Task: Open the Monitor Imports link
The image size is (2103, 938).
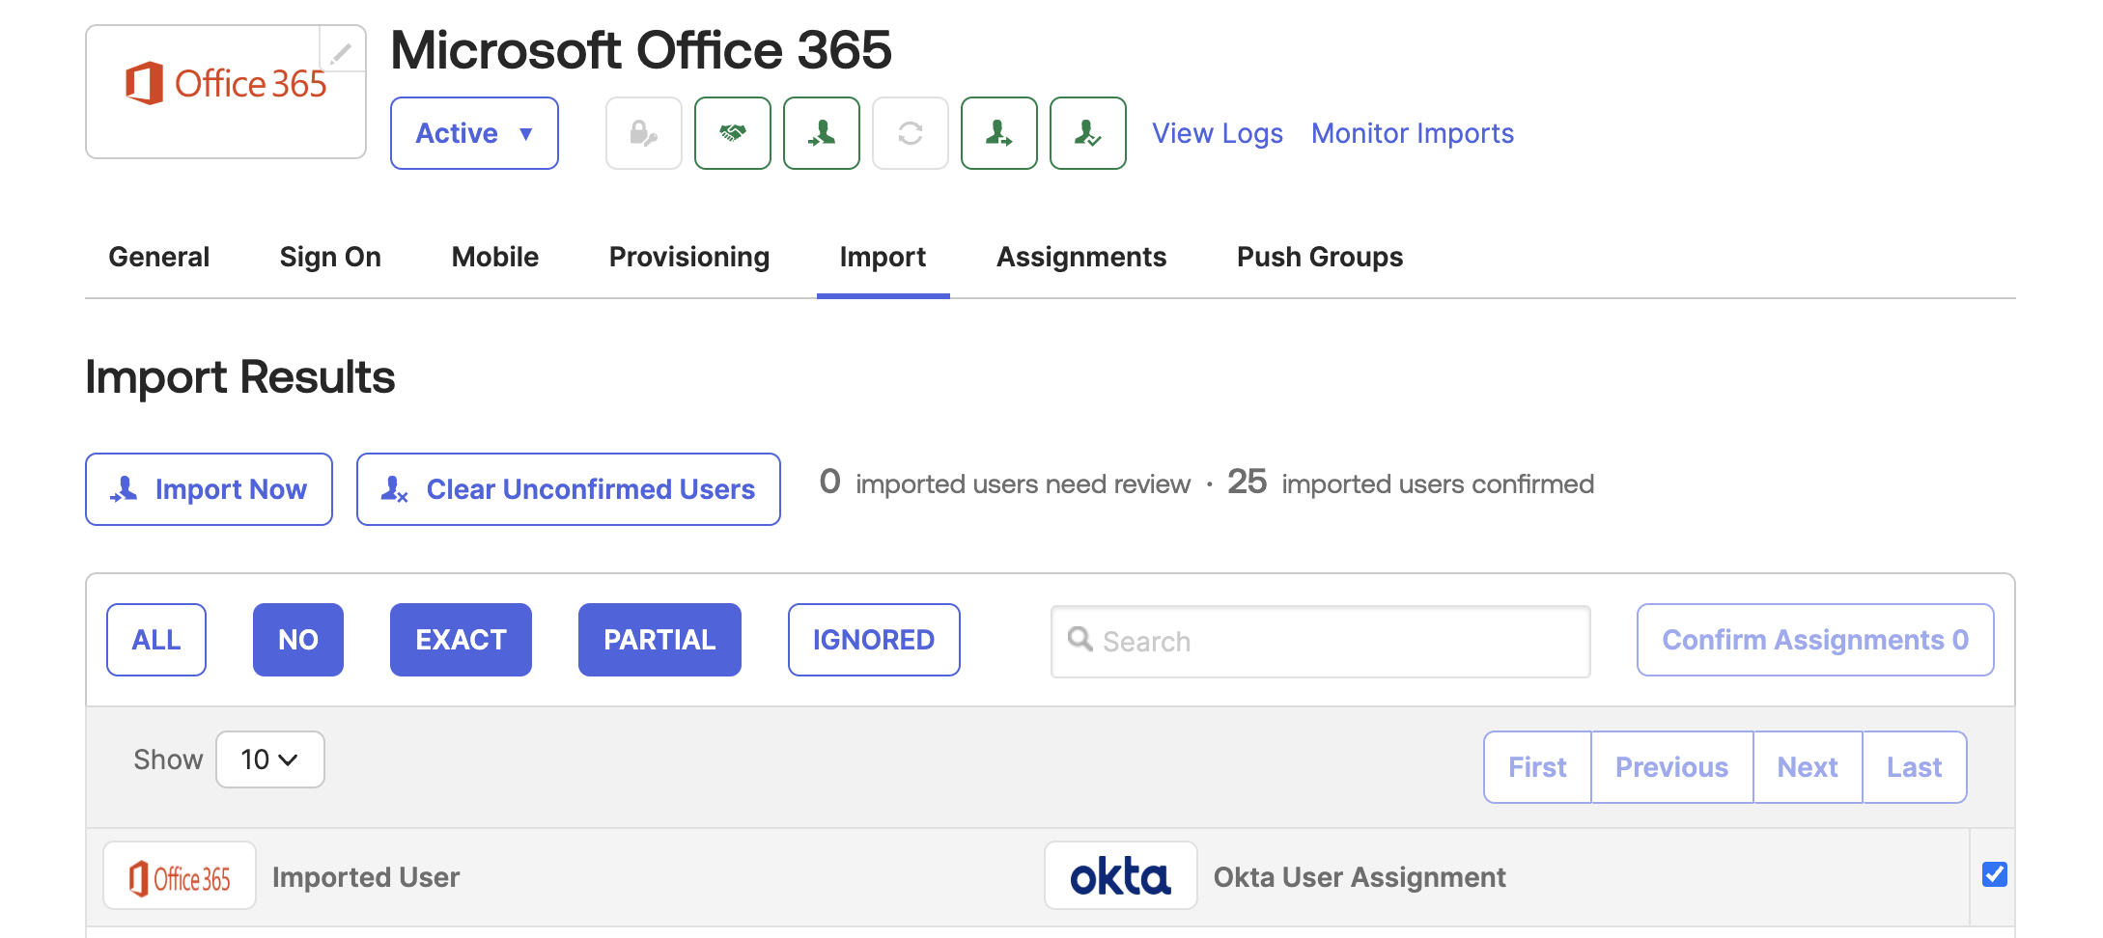Action: 1413,133
